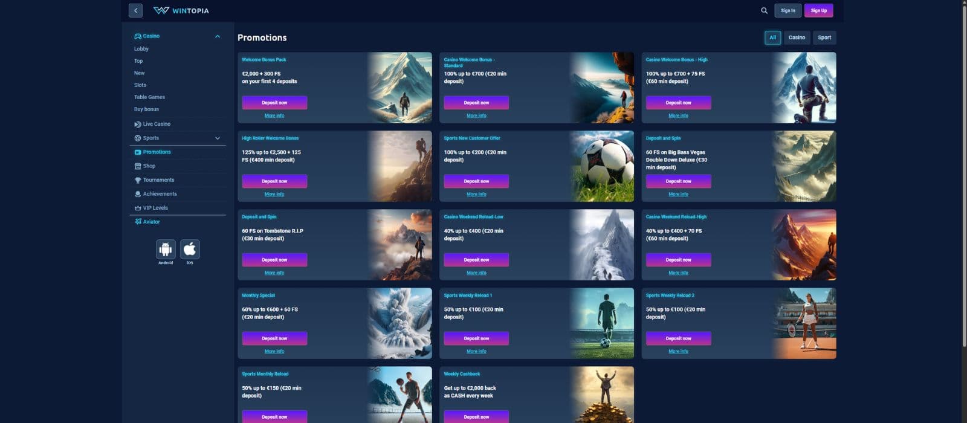Open Live Casino from sidebar
The height and width of the screenshot is (423, 967).
coord(157,124)
